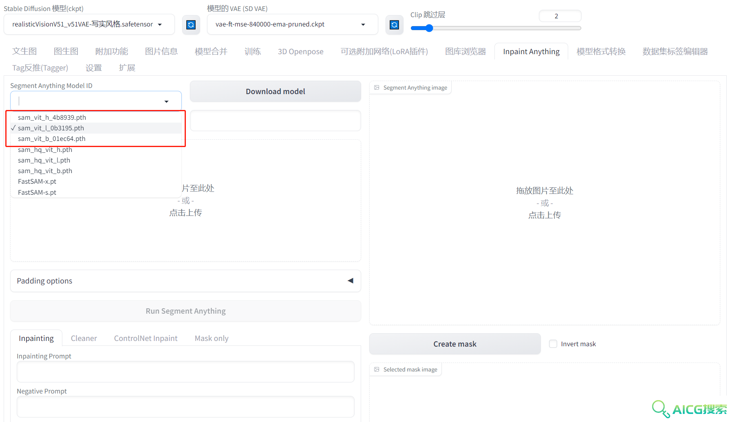Choose sam_vit_l_0b3195.pth model

coord(96,128)
